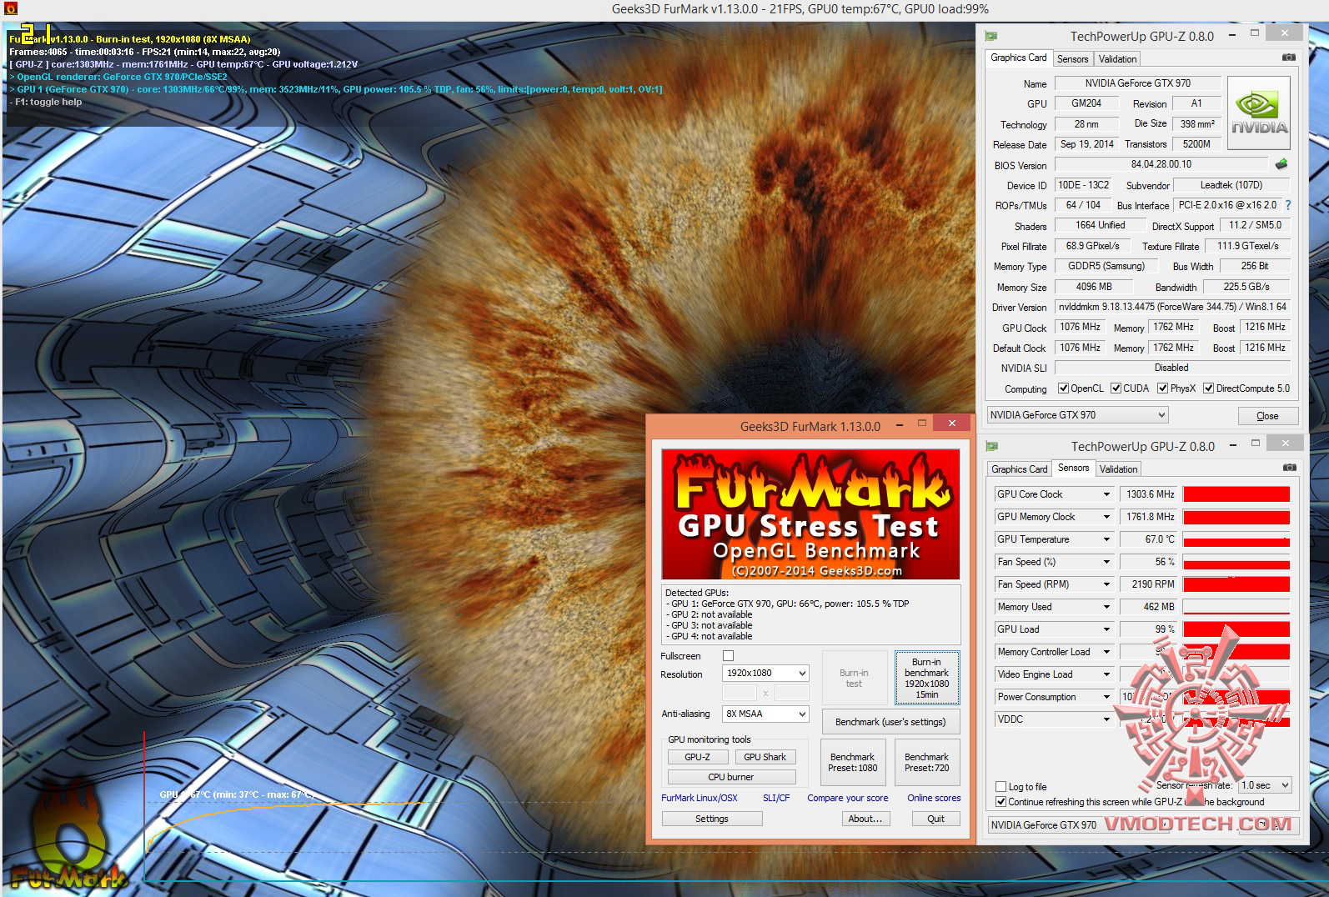Click the About... button in FurMark

pyautogui.click(x=865, y=819)
